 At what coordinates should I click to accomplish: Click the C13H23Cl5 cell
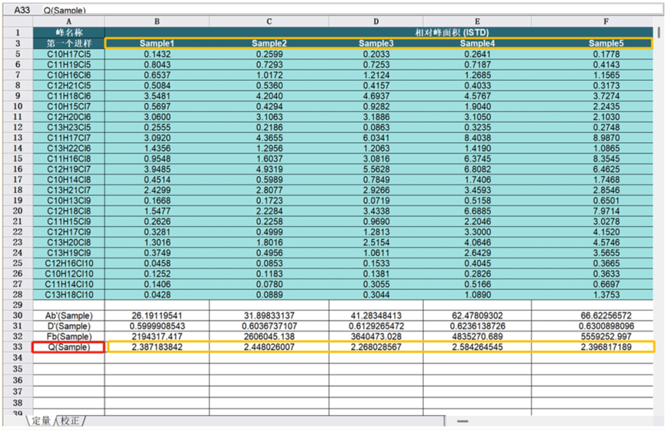point(69,127)
